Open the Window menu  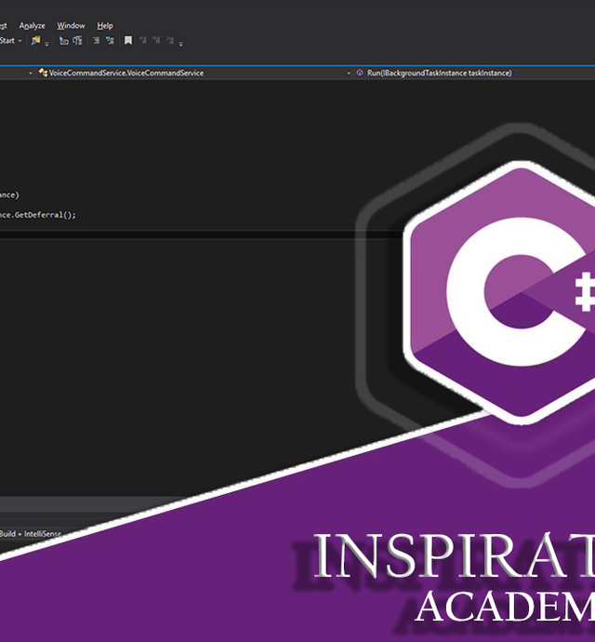click(71, 25)
